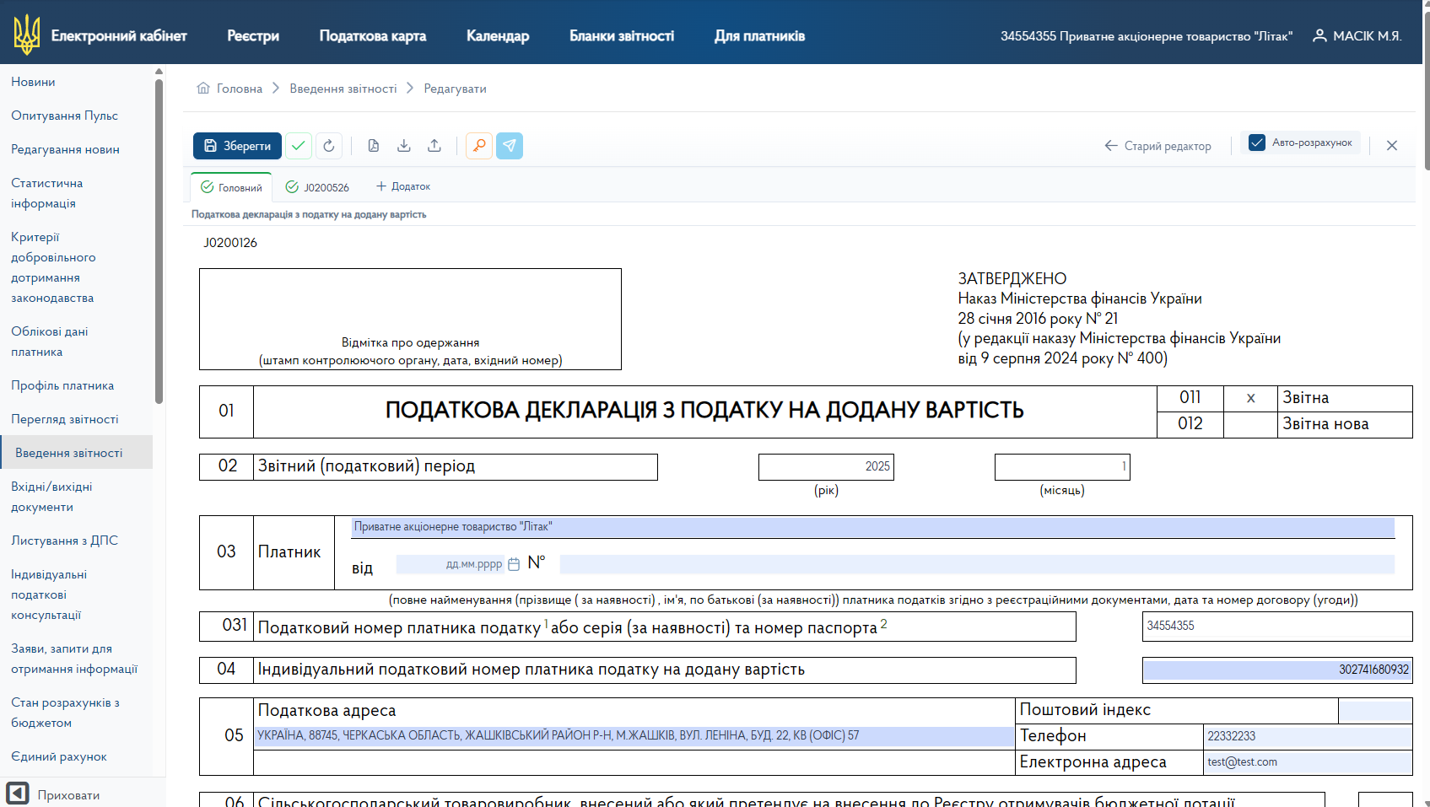The width and height of the screenshot is (1430, 807).
Task: Open Індивідуальні податкові консультації in sidebar
Action: (x=49, y=594)
